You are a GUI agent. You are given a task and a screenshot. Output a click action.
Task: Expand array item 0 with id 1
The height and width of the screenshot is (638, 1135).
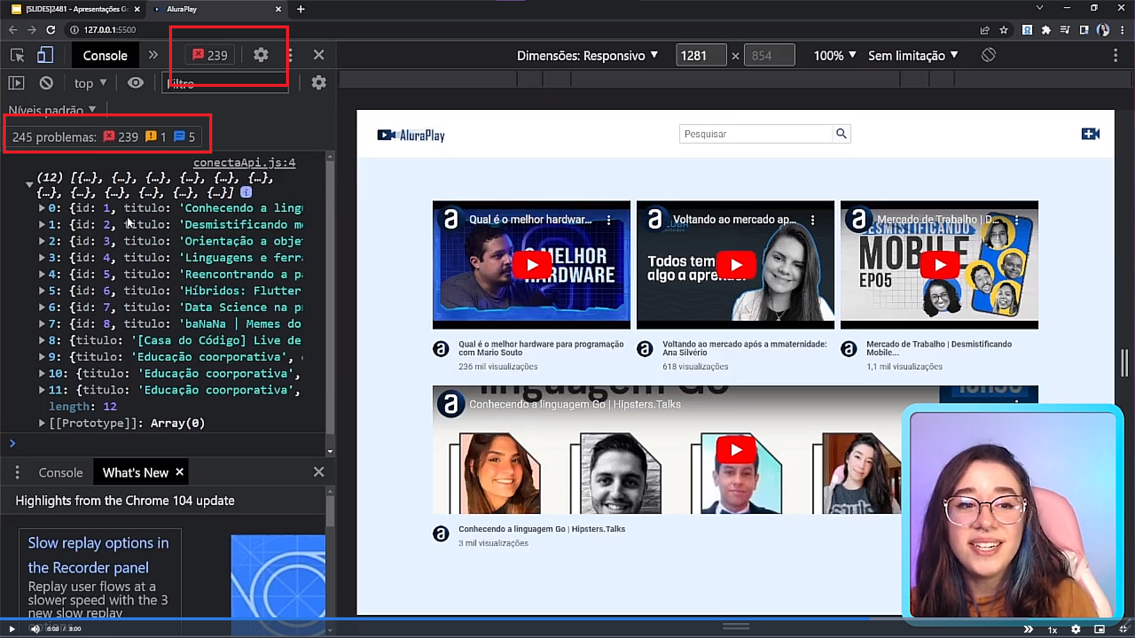tap(41, 208)
